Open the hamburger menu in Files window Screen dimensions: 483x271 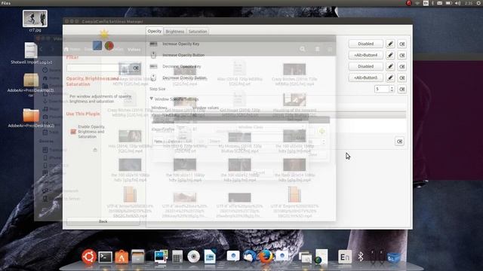pyautogui.click(x=329, y=49)
